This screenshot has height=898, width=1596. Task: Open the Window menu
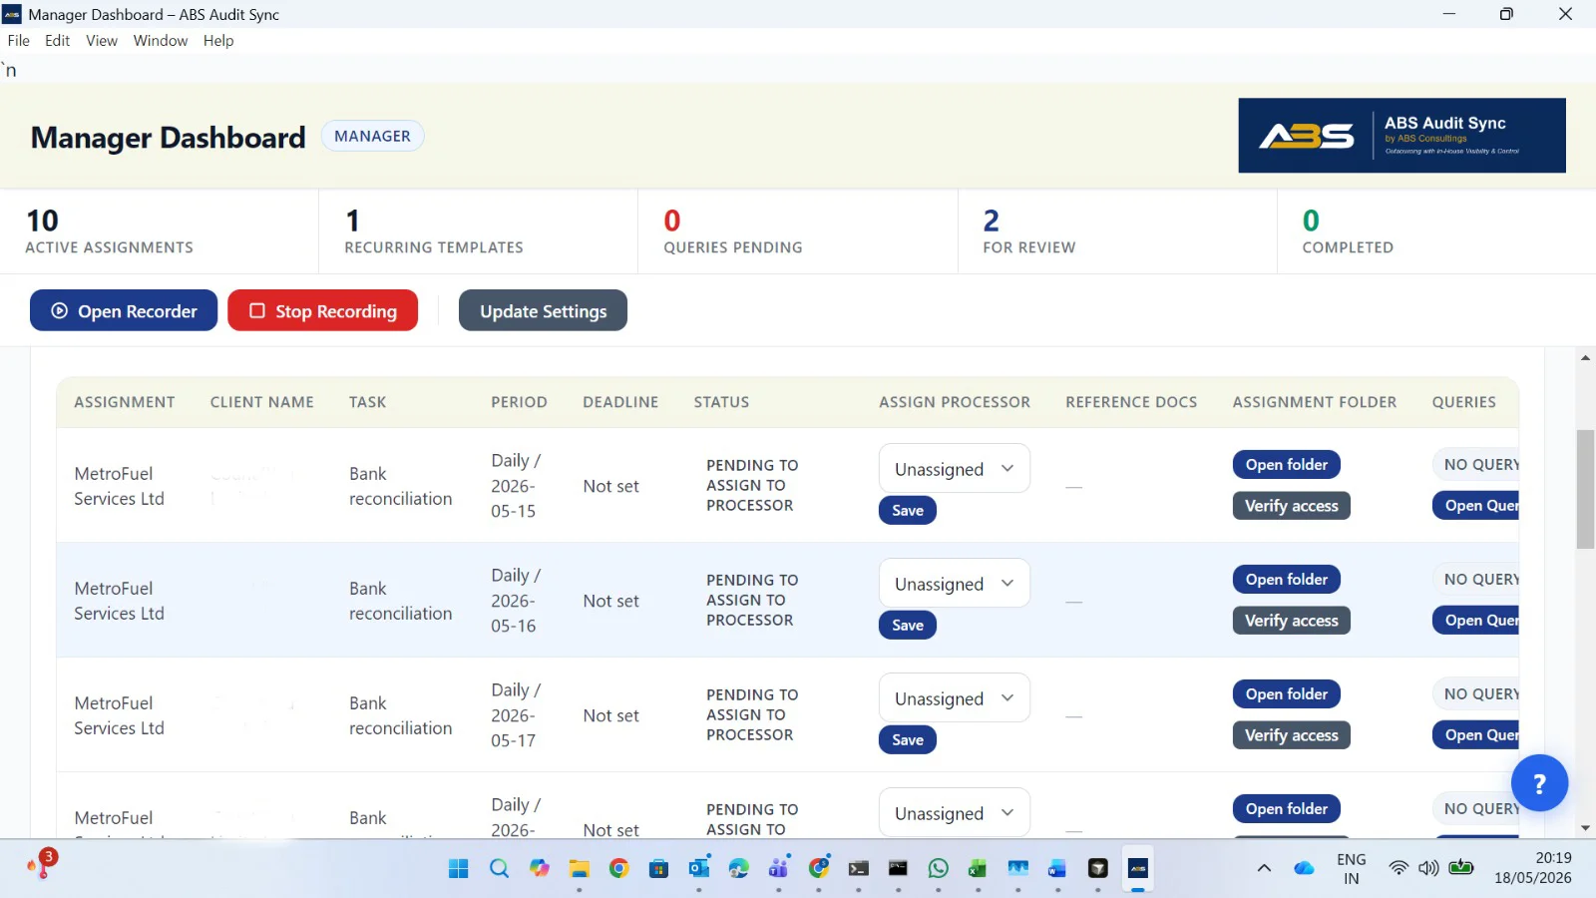tap(161, 41)
